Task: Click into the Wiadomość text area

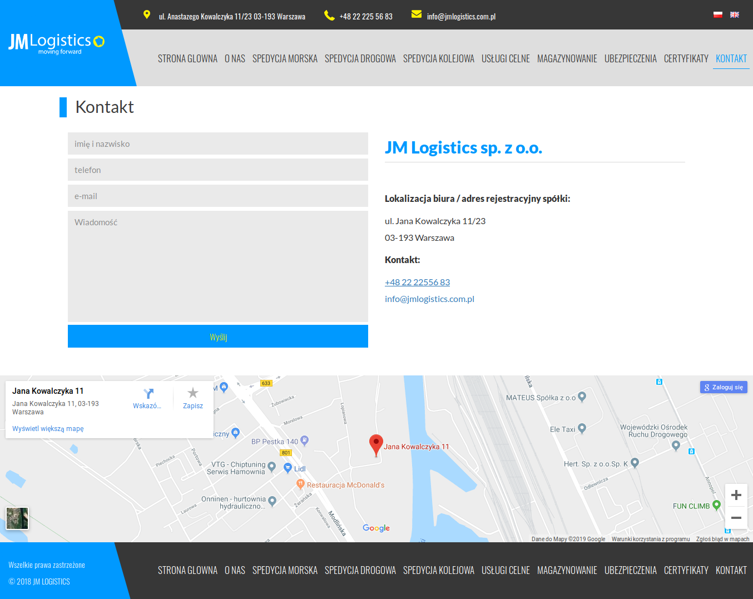Action: (218, 266)
